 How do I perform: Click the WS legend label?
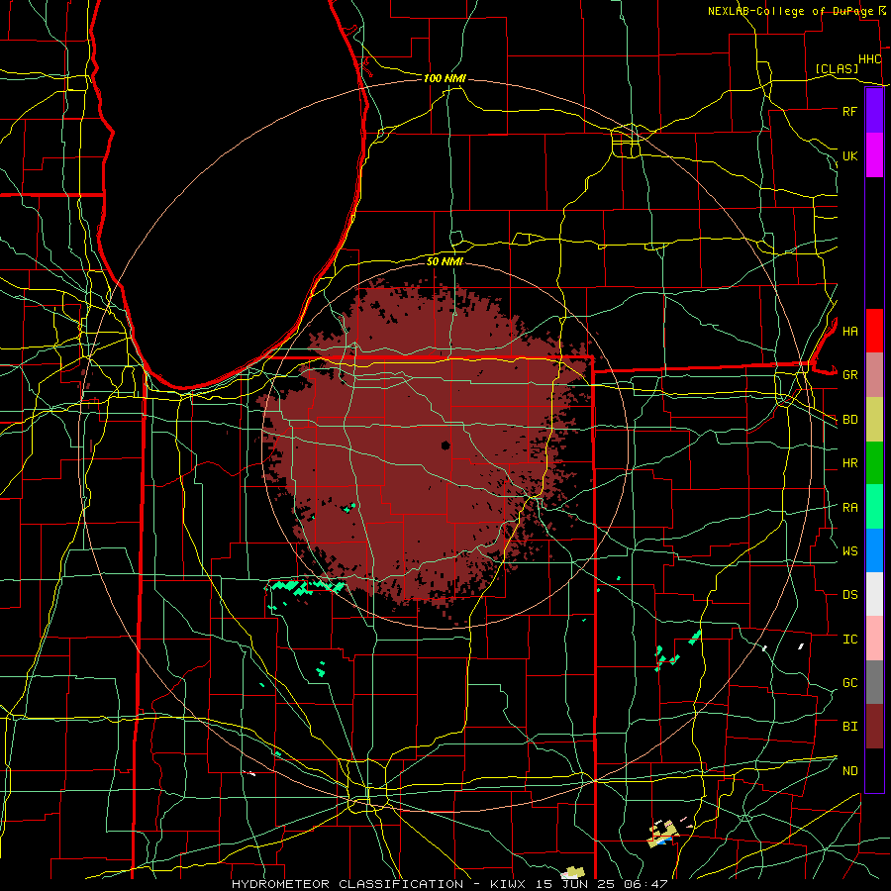[x=849, y=550]
